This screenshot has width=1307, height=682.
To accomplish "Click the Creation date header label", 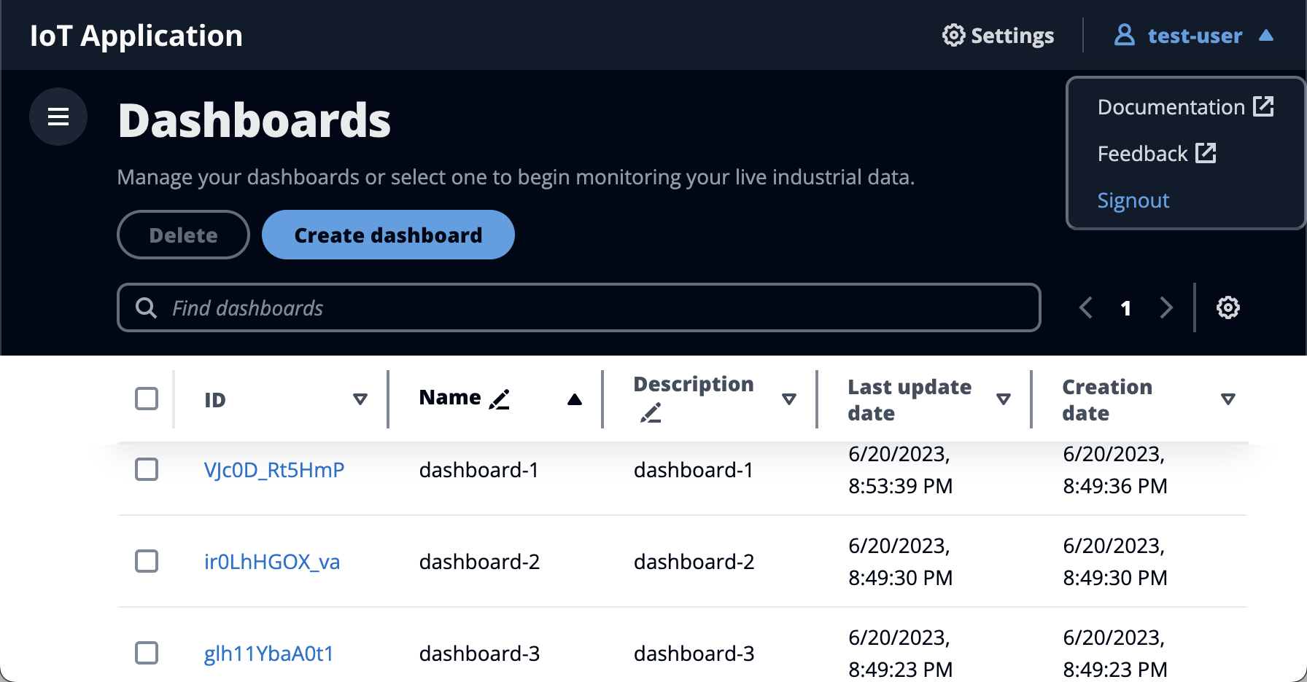I will coord(1107,399).
